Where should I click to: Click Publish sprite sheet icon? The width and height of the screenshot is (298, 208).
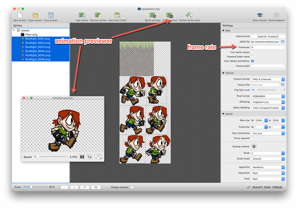coord(189,15)
